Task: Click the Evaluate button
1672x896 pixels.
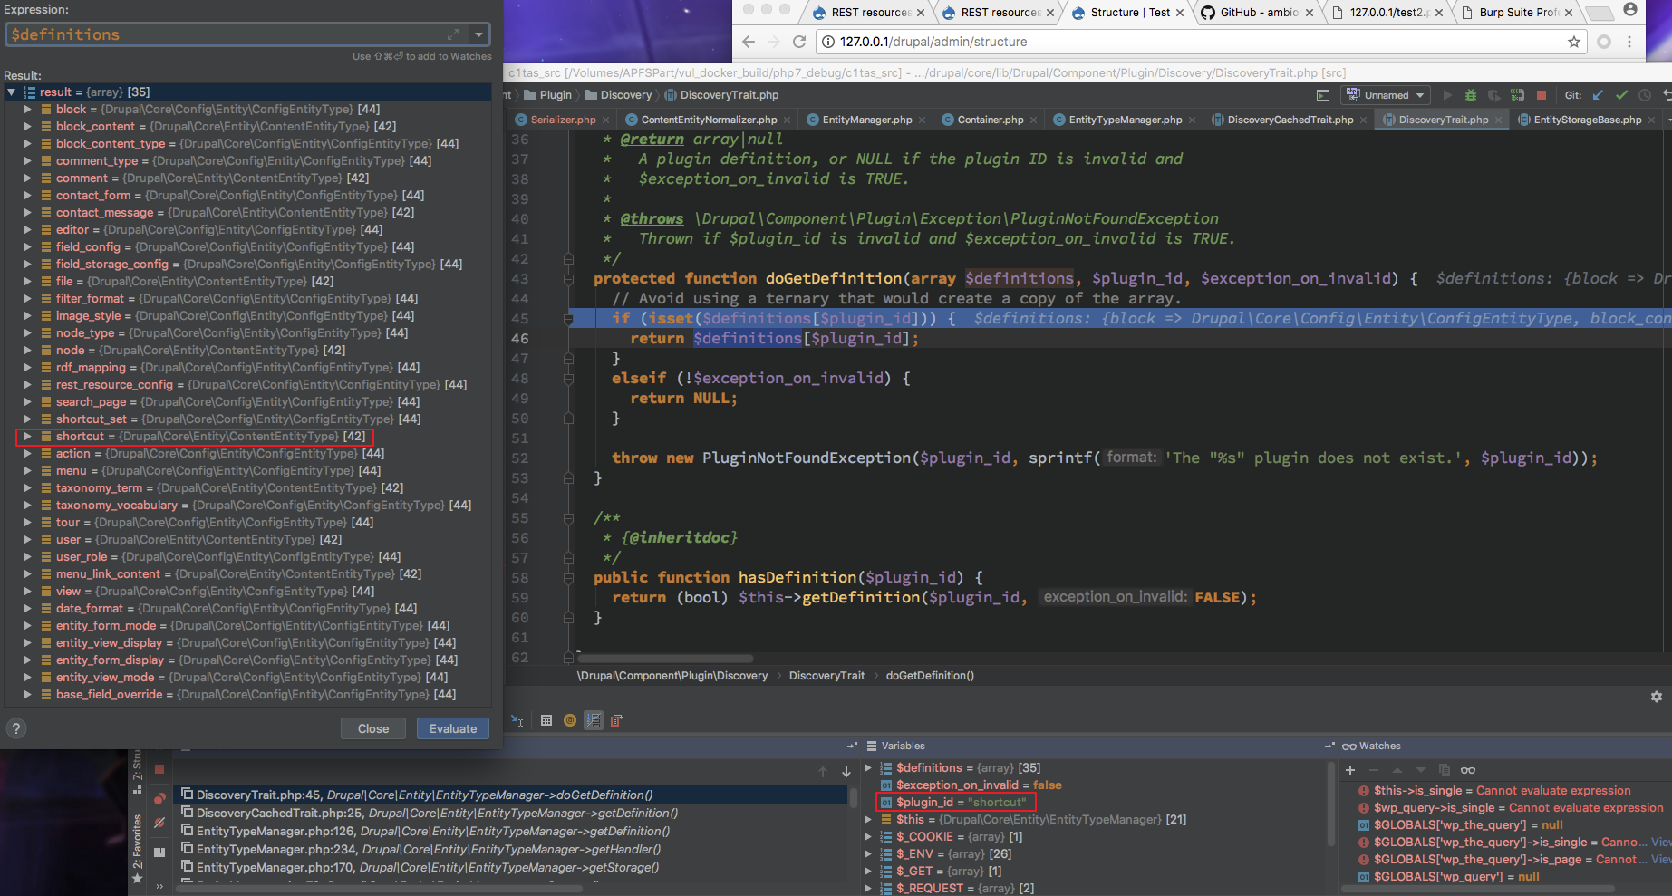Action: (x=452, y=728)
